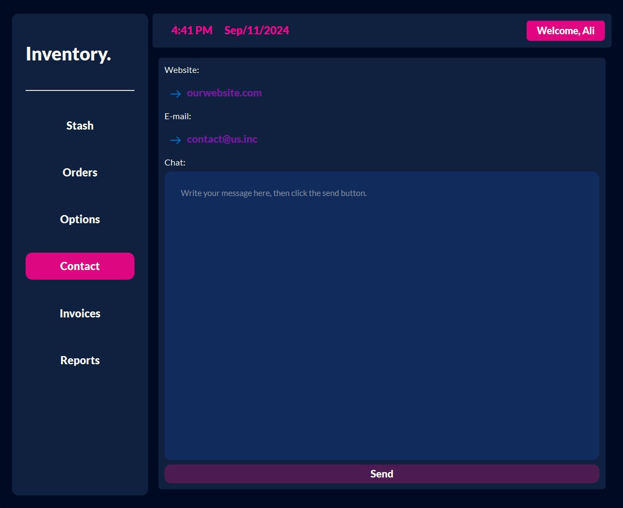Click the arrow icon beside contact@us.inc
Viewport: 623px width, 508px height.
(175, 140)
